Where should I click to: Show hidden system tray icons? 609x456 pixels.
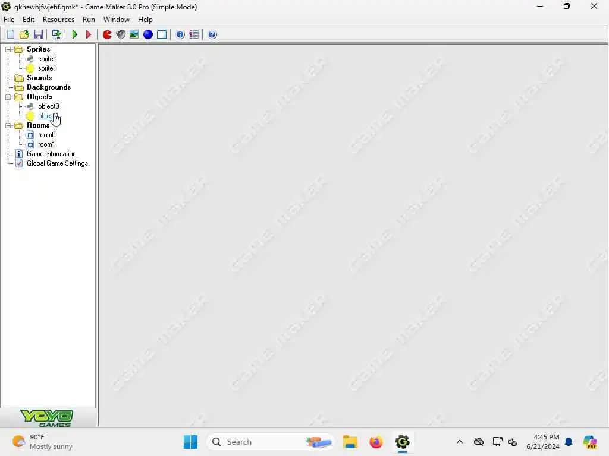click(x=460, y=442)
